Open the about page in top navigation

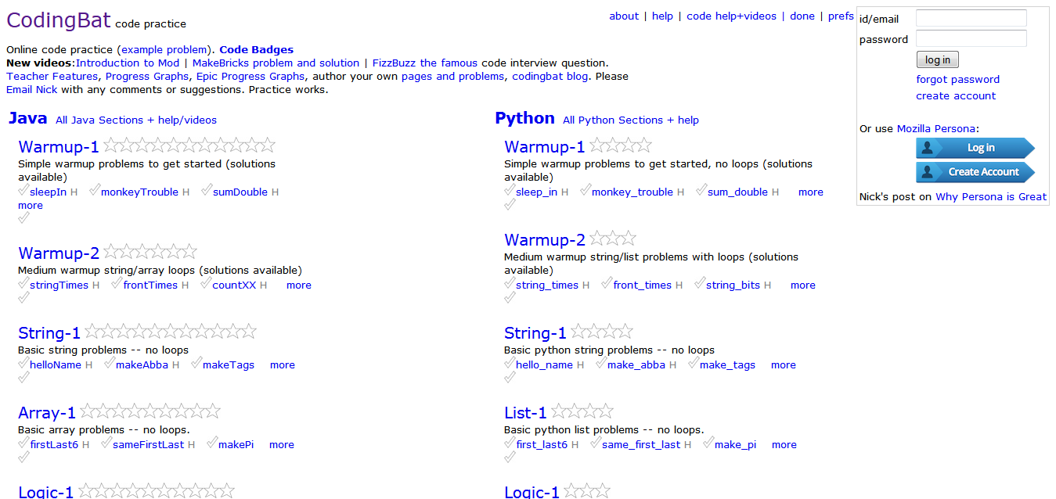624,16
